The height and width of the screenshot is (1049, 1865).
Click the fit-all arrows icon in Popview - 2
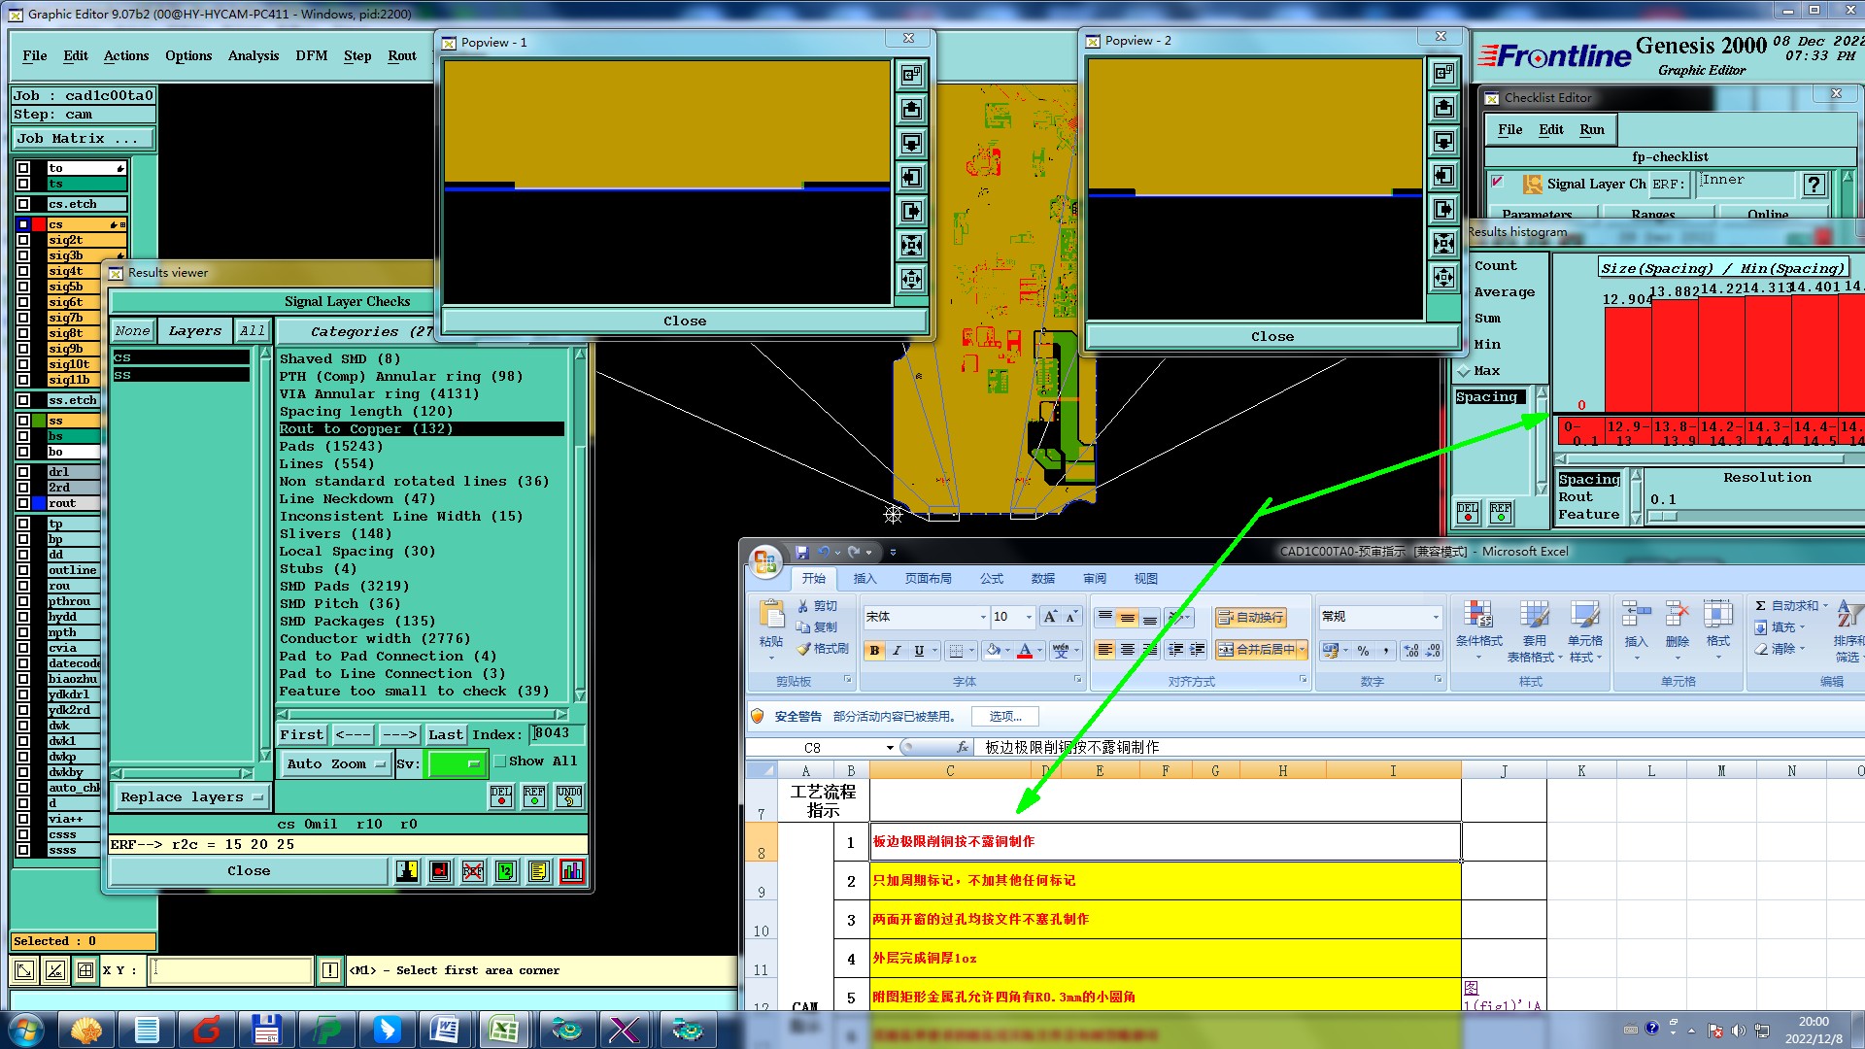(x=1443, y=243)
